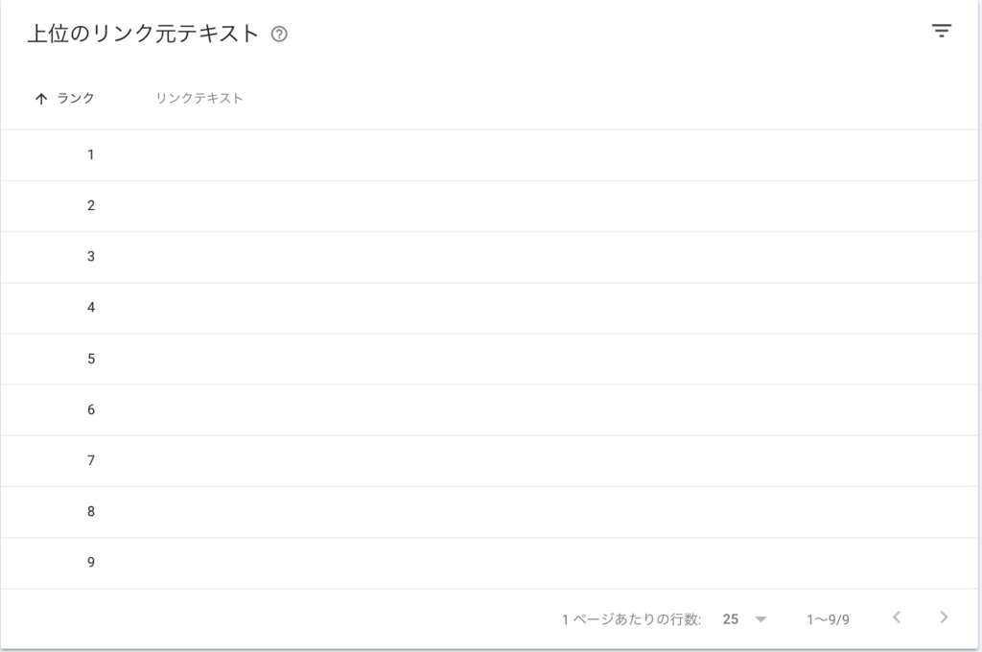This screenshot has height=652, width=982.
Task: Click the 上位のリンク元テキスト title
Action: click(143, 34)
